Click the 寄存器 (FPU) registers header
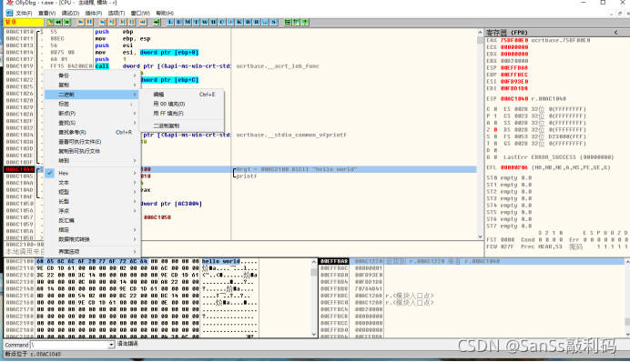The height and width of the screenshot is (362, 630). pyautogui.click(x=507, y=33)
